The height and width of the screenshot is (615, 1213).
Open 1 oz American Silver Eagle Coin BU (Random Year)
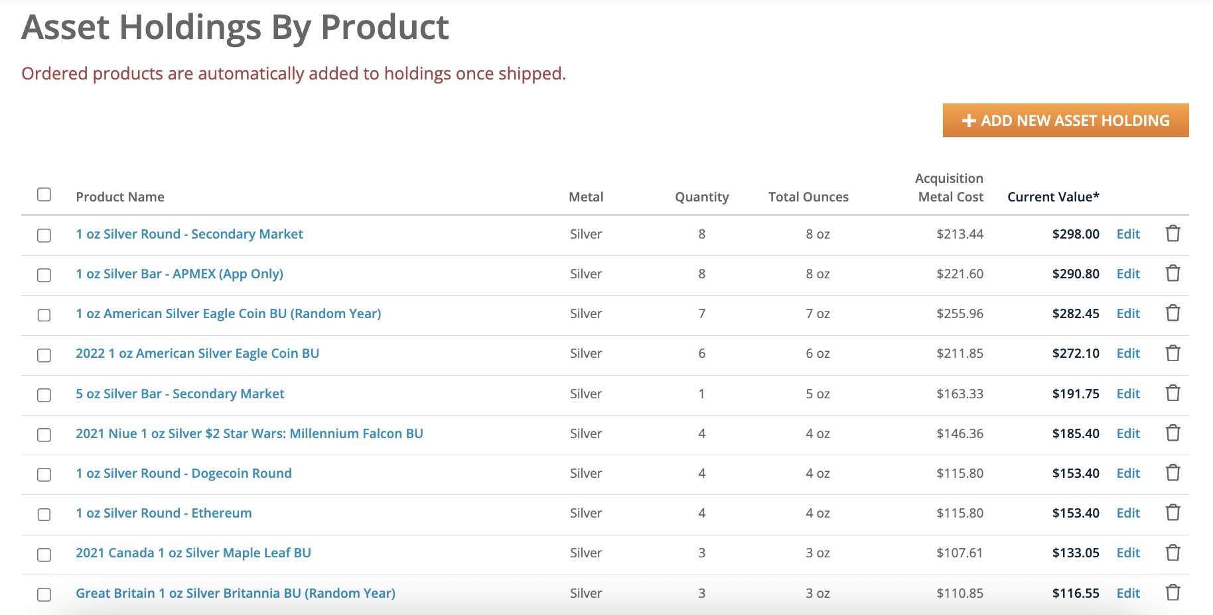(228, 313)
